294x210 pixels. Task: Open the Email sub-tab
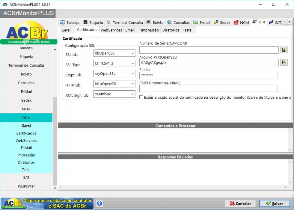click(130, 30)
